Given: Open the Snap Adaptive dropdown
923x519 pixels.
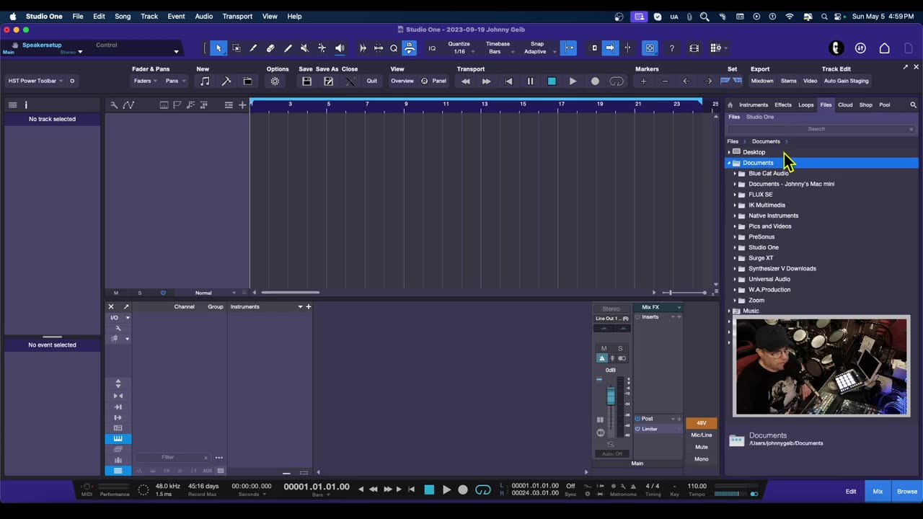Looking at the screenshot, I should (x=538, y=48).
